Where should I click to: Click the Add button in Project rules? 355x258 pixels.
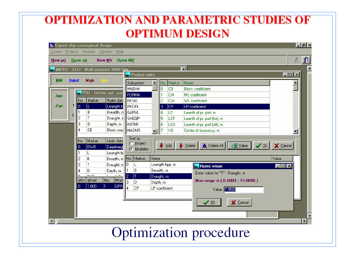coord(165,146)
